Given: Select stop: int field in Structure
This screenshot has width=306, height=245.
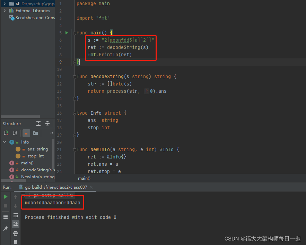Looking at the screenshot, I should [x=35, y=156].
